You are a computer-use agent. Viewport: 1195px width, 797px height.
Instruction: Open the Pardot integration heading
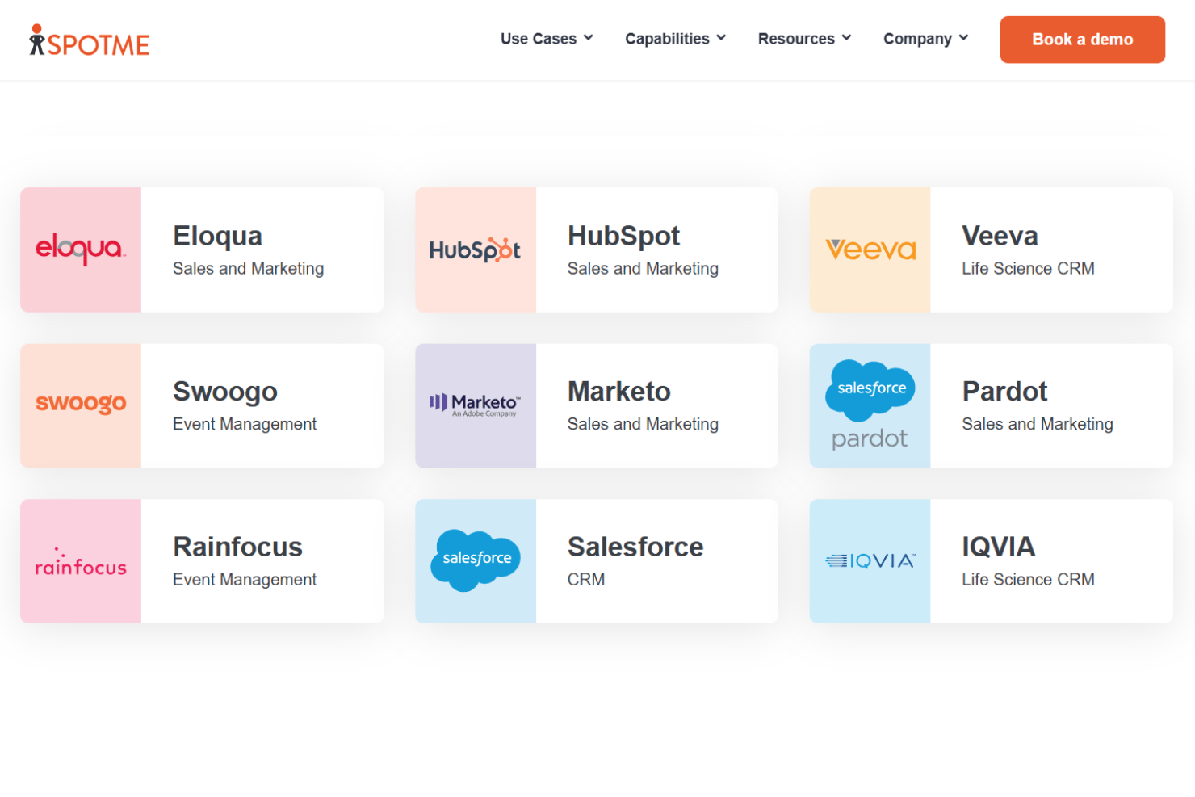[1004, 392]
